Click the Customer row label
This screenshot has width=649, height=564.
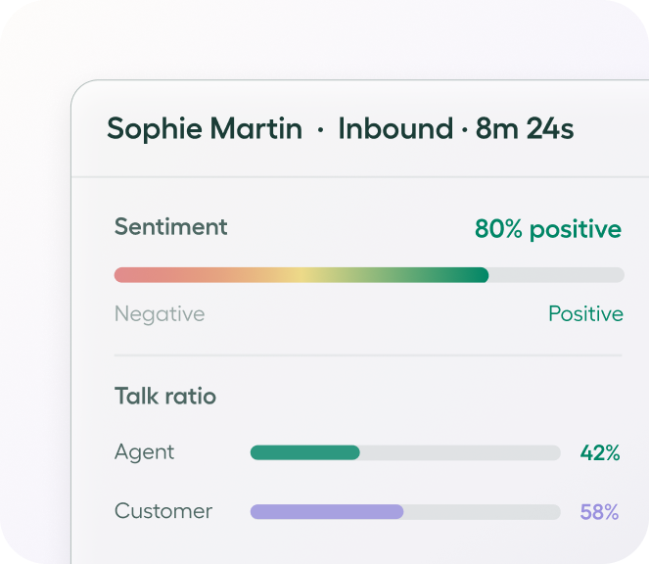(x=163, y=511)
